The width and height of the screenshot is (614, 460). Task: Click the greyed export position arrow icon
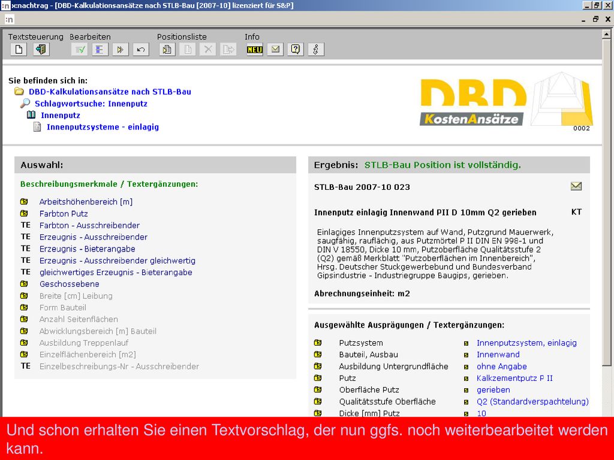pyautogui.click(x=228, y=50)
